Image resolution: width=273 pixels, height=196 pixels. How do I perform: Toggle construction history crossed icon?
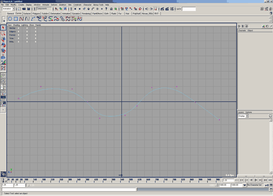(156, 9)
